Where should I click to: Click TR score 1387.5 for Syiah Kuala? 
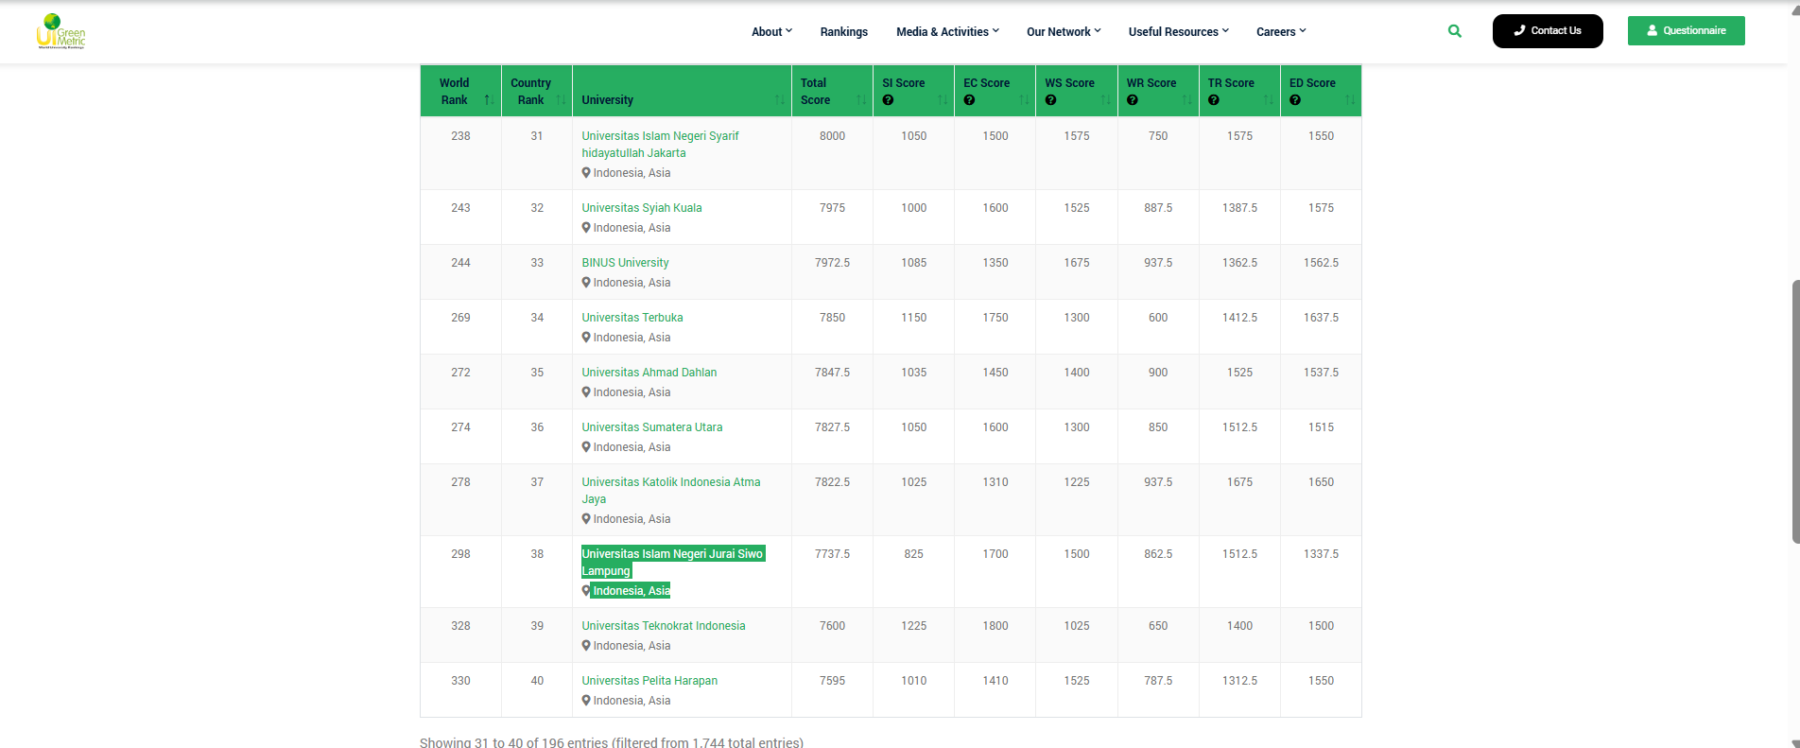pos(1239,208)
